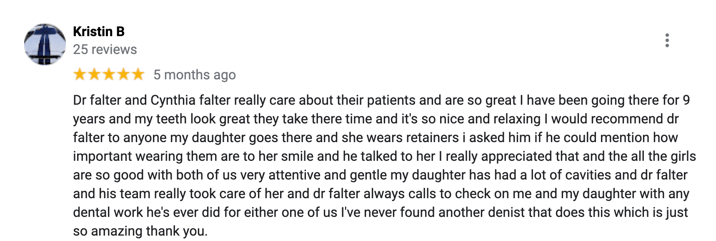Click the line starting "falter to anyone"
Screen dimensions: 716x241
[x=375, y=138]
